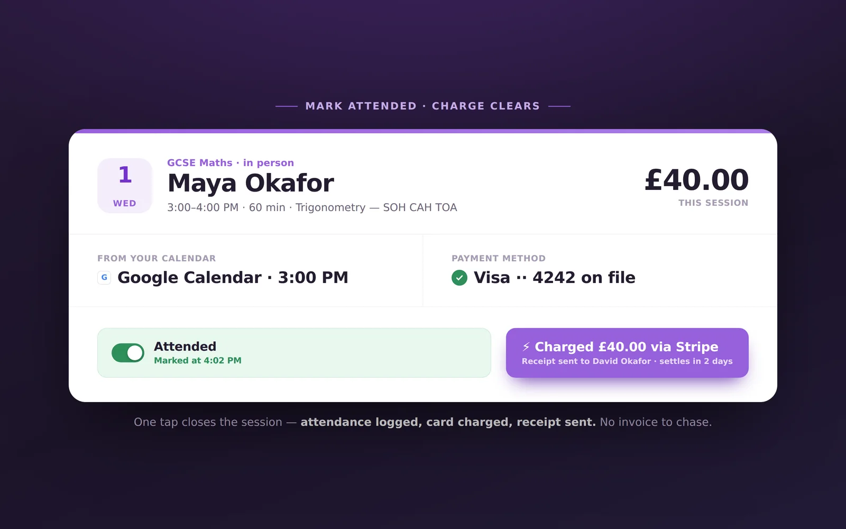Click the From Your Calendar label

157,258
